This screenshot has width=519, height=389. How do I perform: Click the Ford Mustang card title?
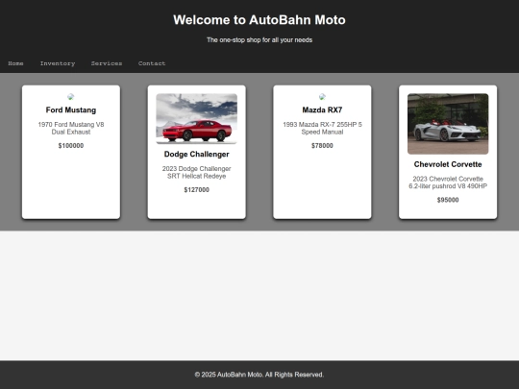pyautogui.click(x=71, y=110)
